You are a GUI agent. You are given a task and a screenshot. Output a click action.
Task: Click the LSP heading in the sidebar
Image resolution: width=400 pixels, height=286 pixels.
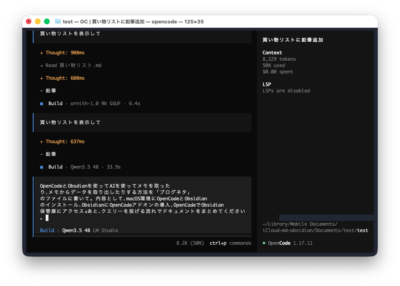click(267, 84)
